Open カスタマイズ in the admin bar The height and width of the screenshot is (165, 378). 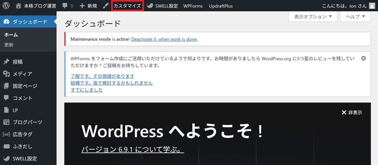click(x=127, y=6)
